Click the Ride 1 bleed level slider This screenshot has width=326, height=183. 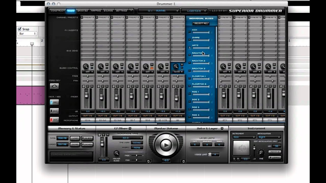pos(201,94)
